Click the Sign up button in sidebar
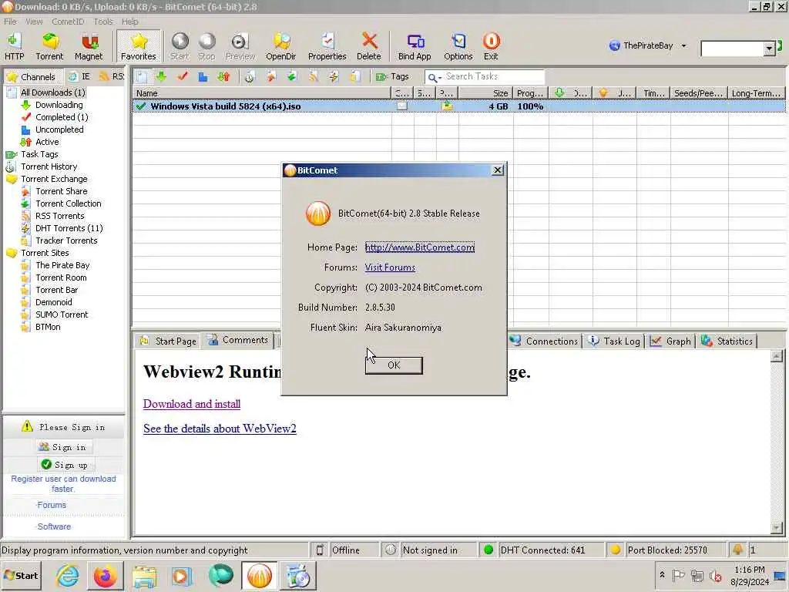The image size is (789, 592). (x=65, y=465)
